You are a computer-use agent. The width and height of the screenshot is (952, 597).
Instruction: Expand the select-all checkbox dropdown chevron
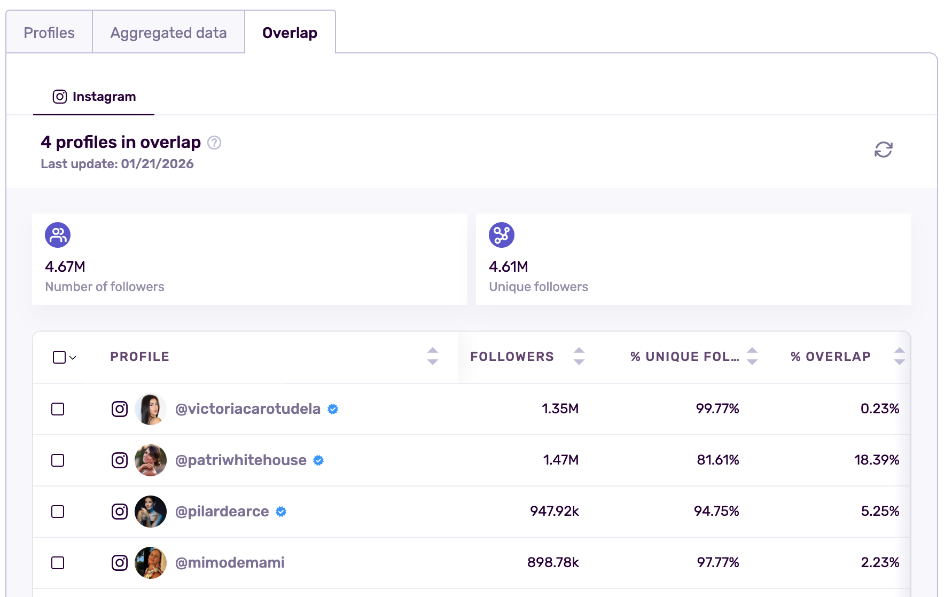tap(73, 358)
